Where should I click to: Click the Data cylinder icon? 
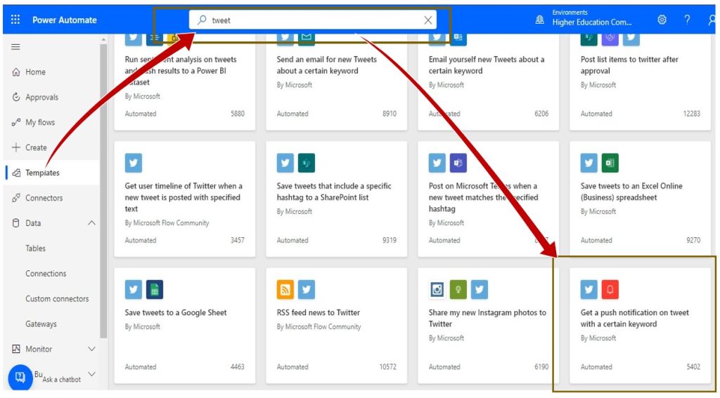tap(16, 223)
